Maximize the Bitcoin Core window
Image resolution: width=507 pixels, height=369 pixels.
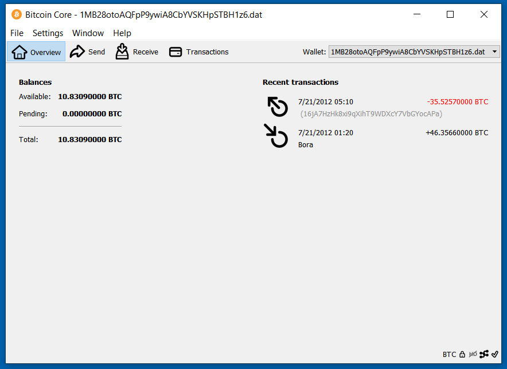click(x=450, y=15)
